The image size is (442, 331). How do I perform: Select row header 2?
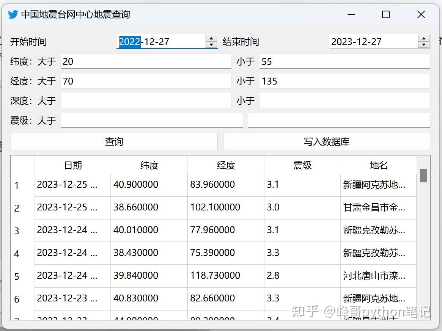22,208
